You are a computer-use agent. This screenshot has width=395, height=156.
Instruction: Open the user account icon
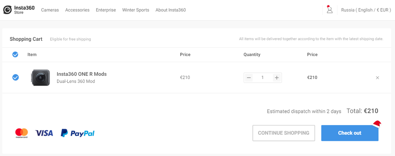click(329, 10)
